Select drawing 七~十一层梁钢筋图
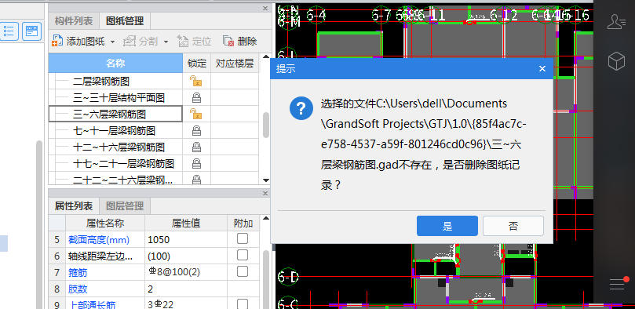The height and width of the screenshot is (309, 635). (x=114, y=131)
